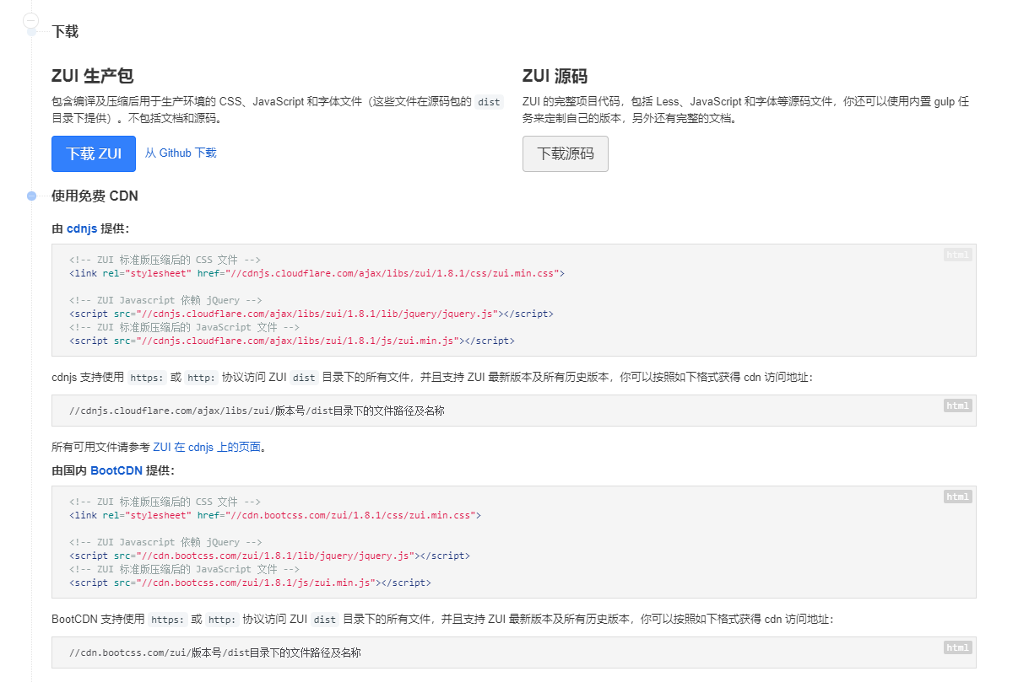Open the cdnjs link in the provider heading
Viewport: 1029px width, 682px height.
point(82,228)
